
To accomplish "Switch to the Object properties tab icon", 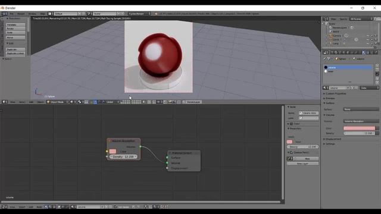I will click(348, 52).
